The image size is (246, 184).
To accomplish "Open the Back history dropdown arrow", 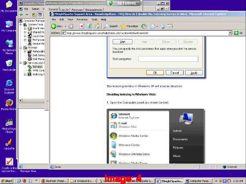I will coord(66,26).
